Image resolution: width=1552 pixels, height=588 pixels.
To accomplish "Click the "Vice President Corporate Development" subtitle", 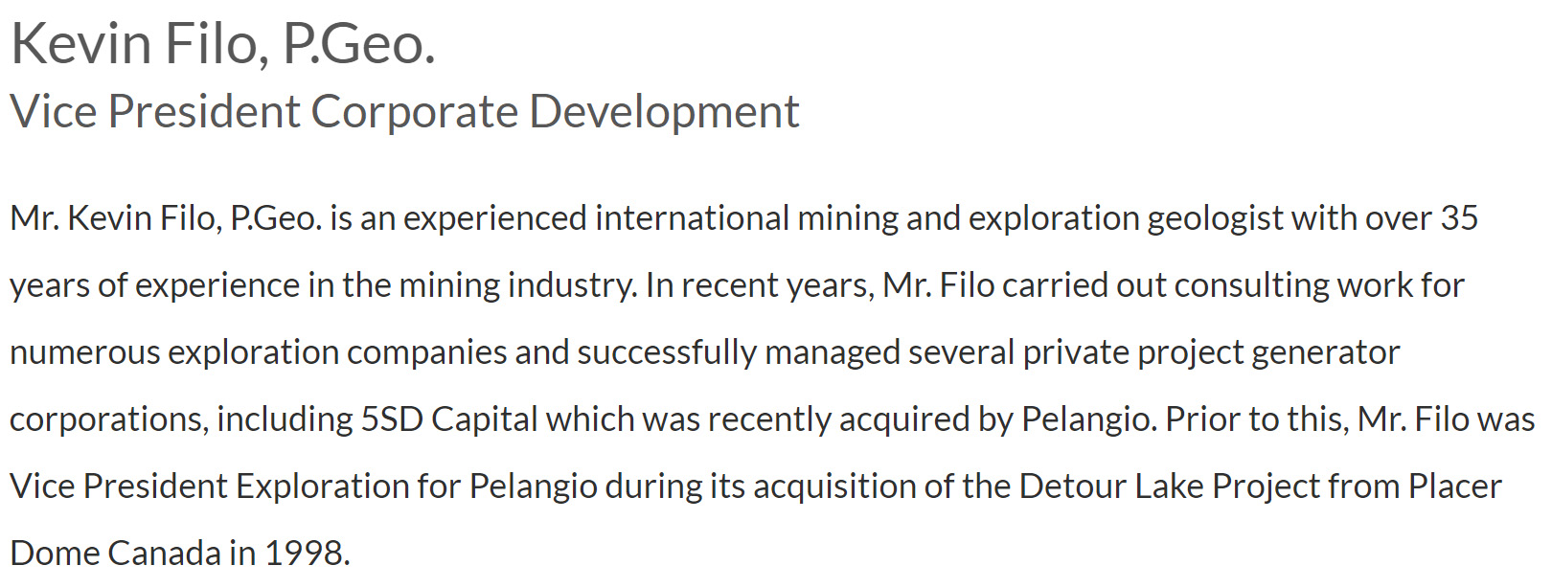I will tap(404, 112).
